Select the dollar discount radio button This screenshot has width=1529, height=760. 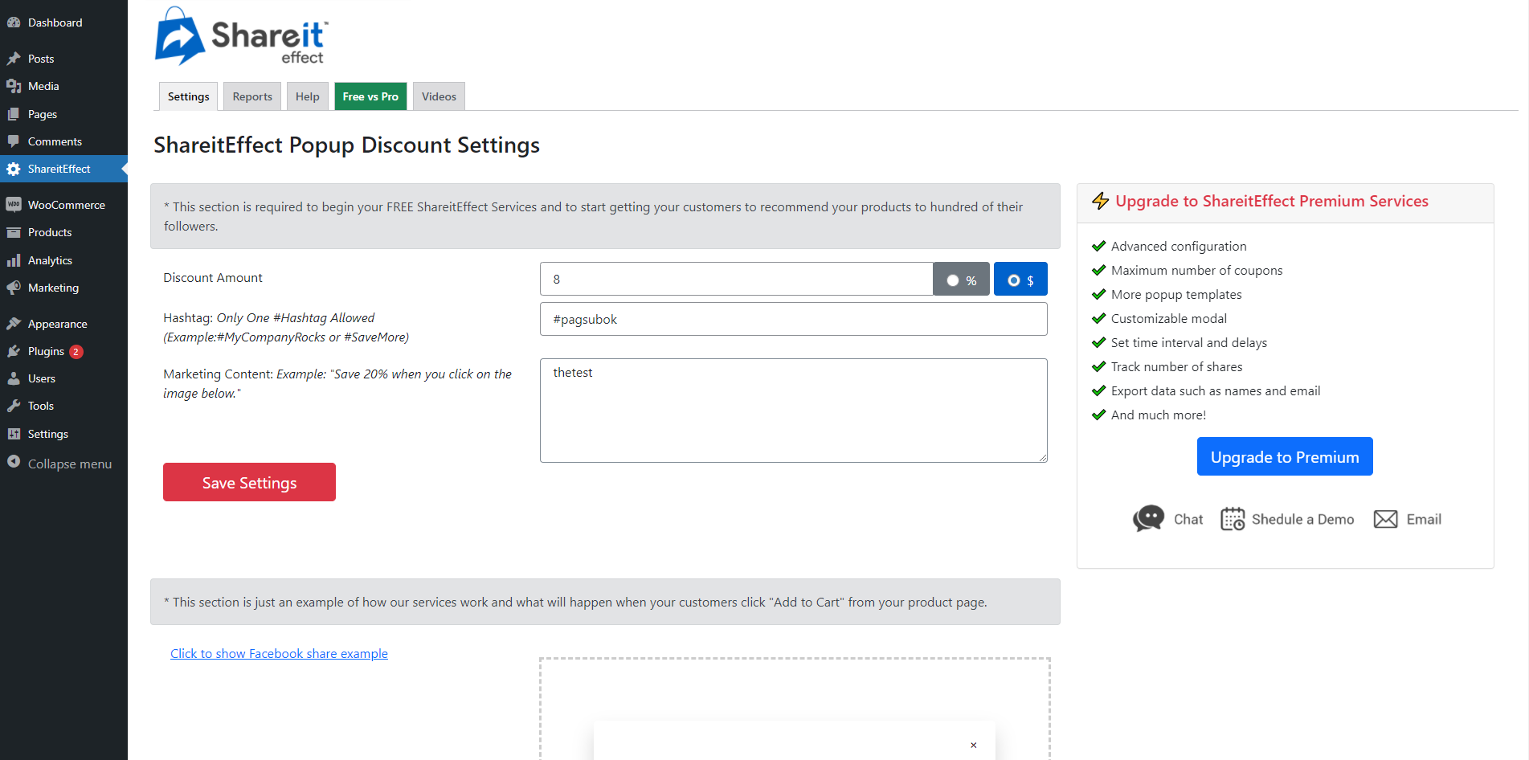pos(1014,280)
